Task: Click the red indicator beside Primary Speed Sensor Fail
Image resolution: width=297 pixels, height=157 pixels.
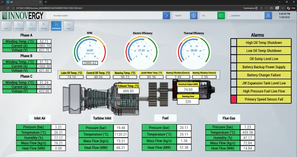Action: point(234,99)
